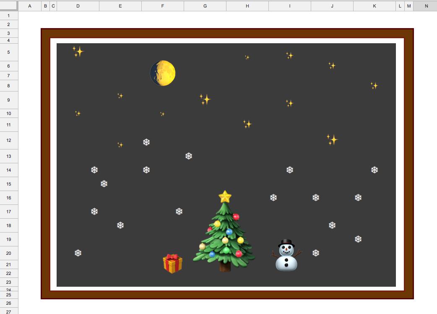Select column C header
Screen dimensions: 437x314
point(53,6)
